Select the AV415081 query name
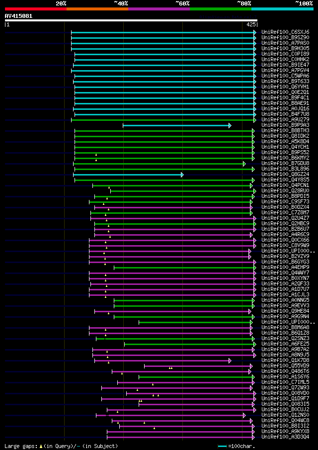Screen dimensions: 318x450 coord(19,16)
